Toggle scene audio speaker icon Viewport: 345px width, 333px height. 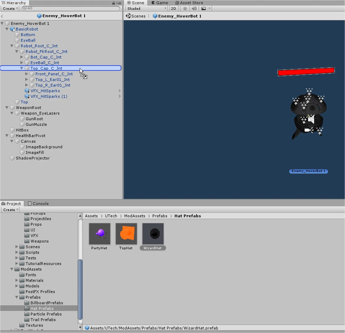[x=194, y=8]
